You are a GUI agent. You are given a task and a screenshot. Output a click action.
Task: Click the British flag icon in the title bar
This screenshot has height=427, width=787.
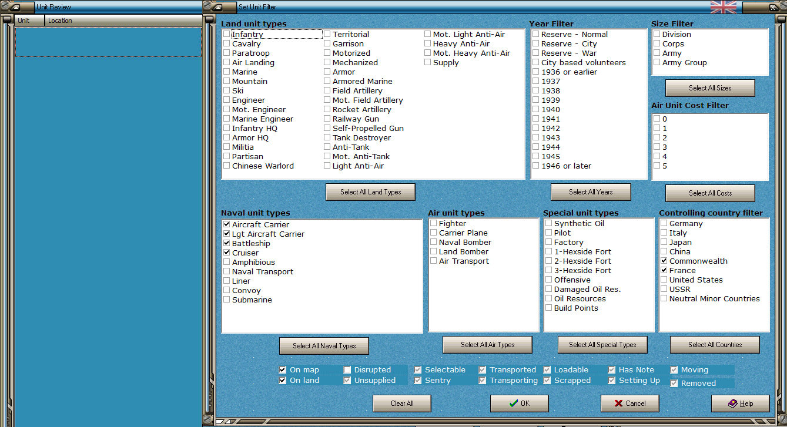723,7
